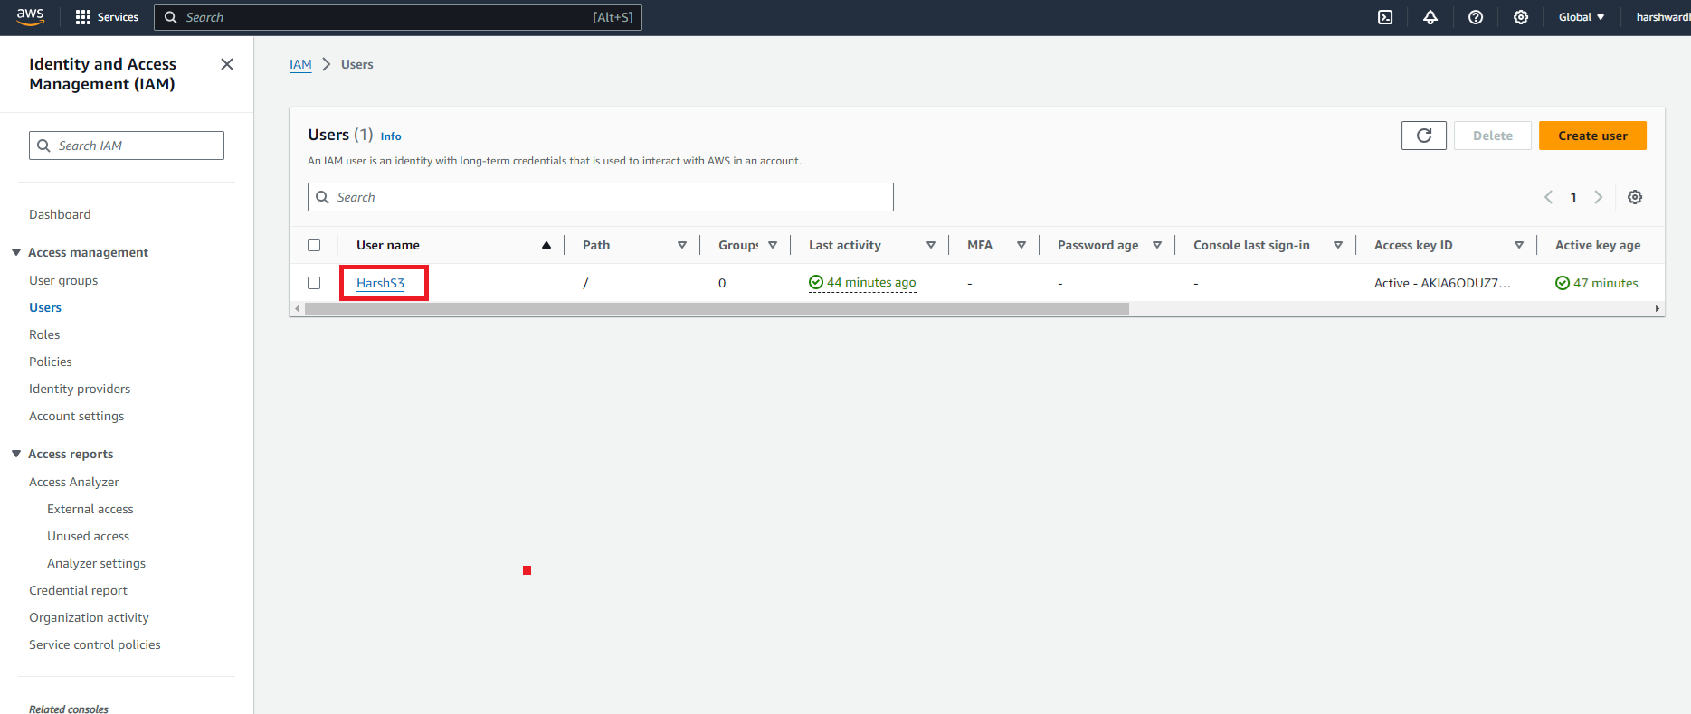Click the AWS logo home icon
Image resolution: width=1691 pixels, height=714 pixels.
pyautogui.click(x=30, y=16)
